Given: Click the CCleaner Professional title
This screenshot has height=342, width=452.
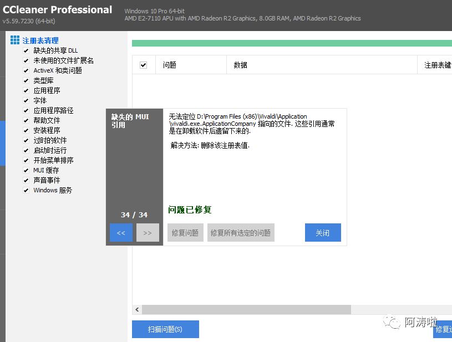Looking at the screenshot, I should 57,9.
